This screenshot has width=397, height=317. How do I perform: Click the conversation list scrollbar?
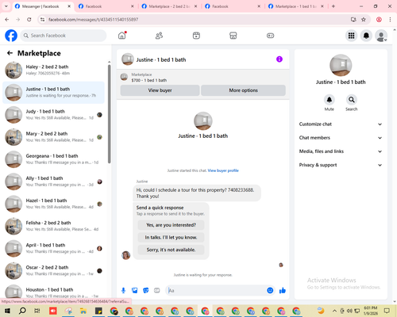pos(109,113)
